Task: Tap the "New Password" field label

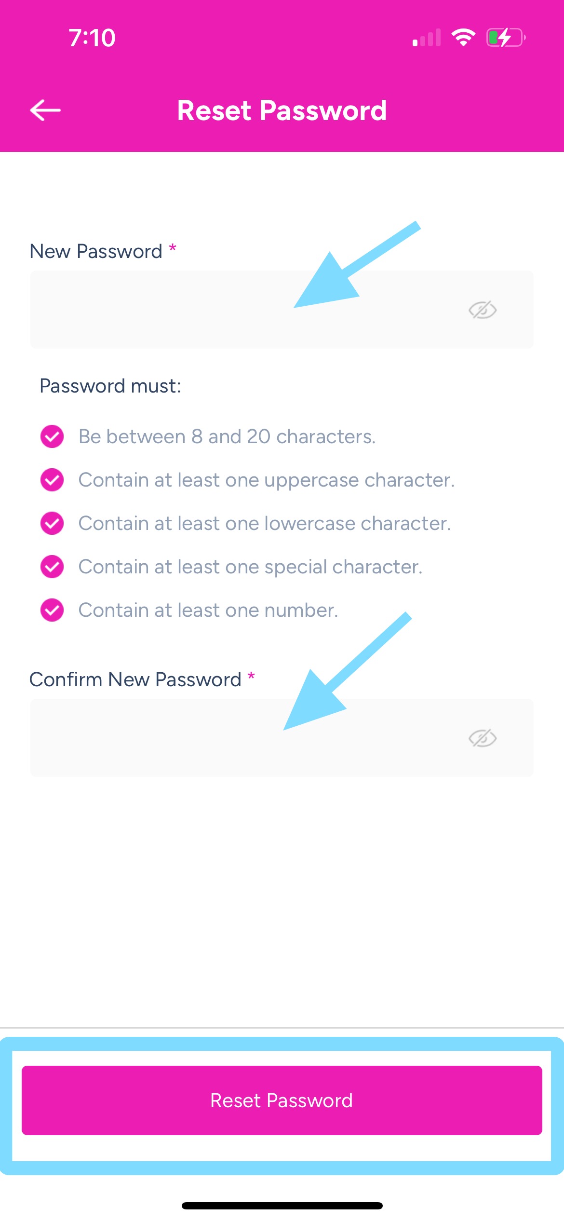Action: pyautogui.click(x=96, y=252)
